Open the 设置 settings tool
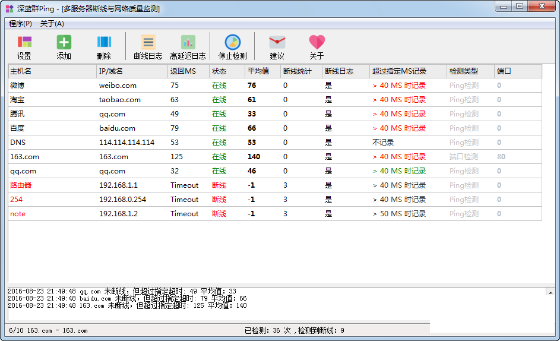560x341 pixels. [x=24, y=47]
